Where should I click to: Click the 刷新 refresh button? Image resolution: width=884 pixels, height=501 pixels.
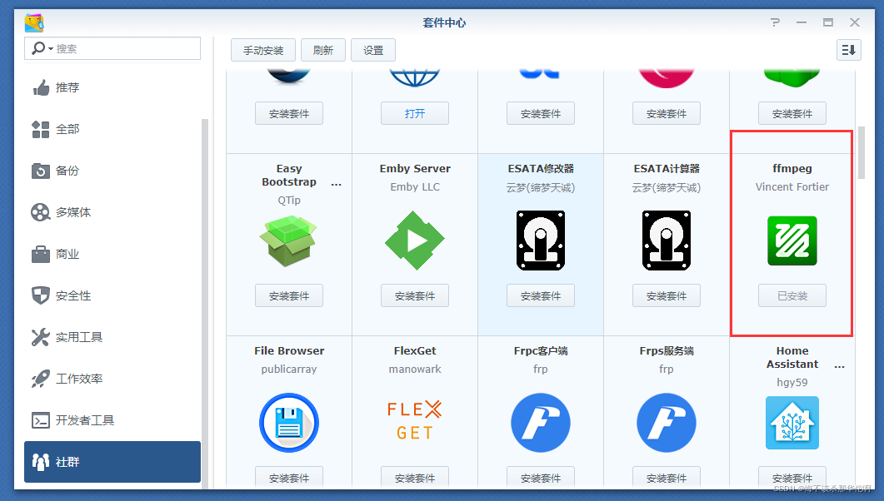pyautogui.click(x=323, y=50)
